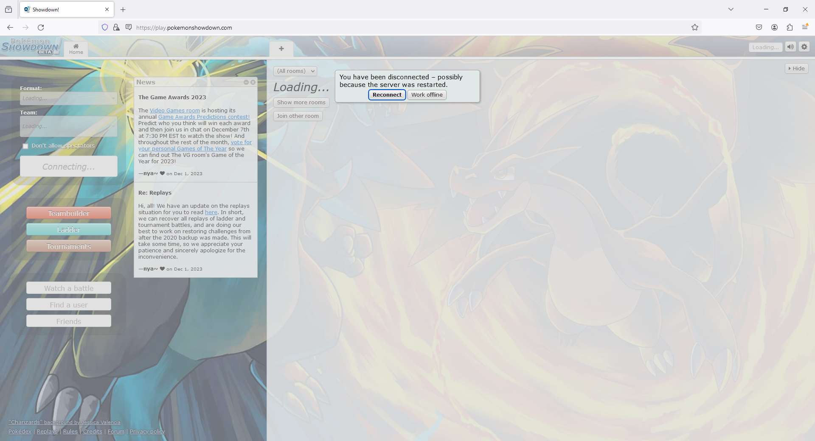The image size is (815, 441).
Task: Open the Team selection dropdown
Action: [68, 126]
